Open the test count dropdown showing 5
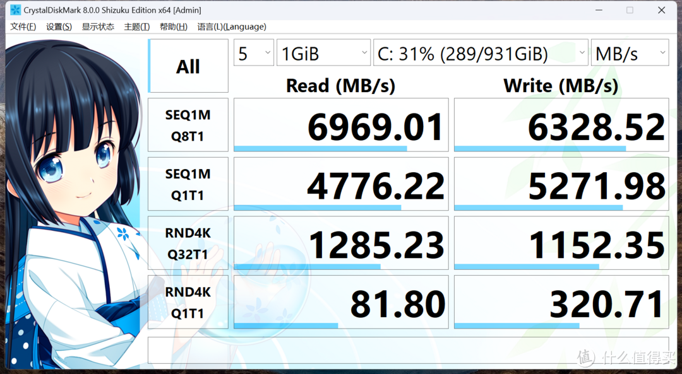Viewport: 682px width, 374px height. [x=254, y=52]
